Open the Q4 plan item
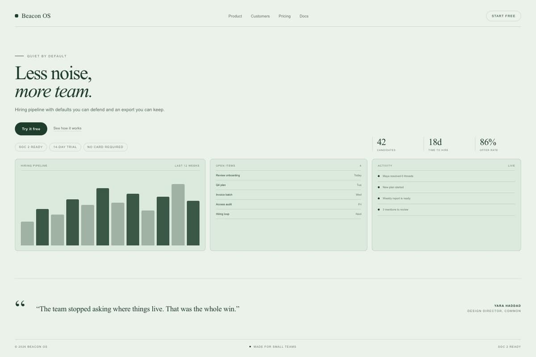The width and height of the screenshot is (536, 357). (x=289, y=185)
